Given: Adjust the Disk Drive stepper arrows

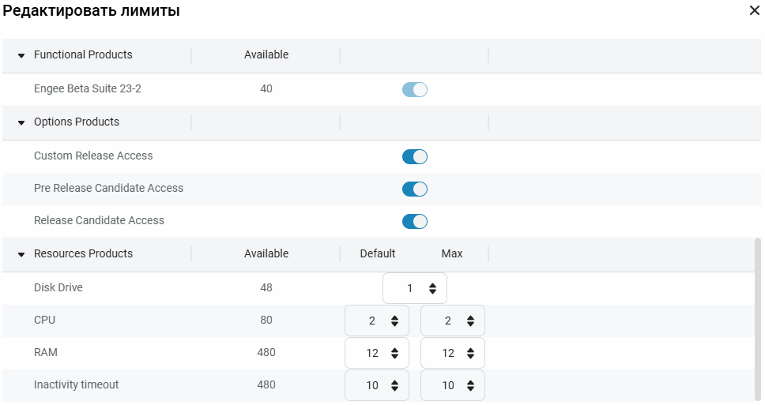Looking at the screenshot, I should tap(433, 288).
